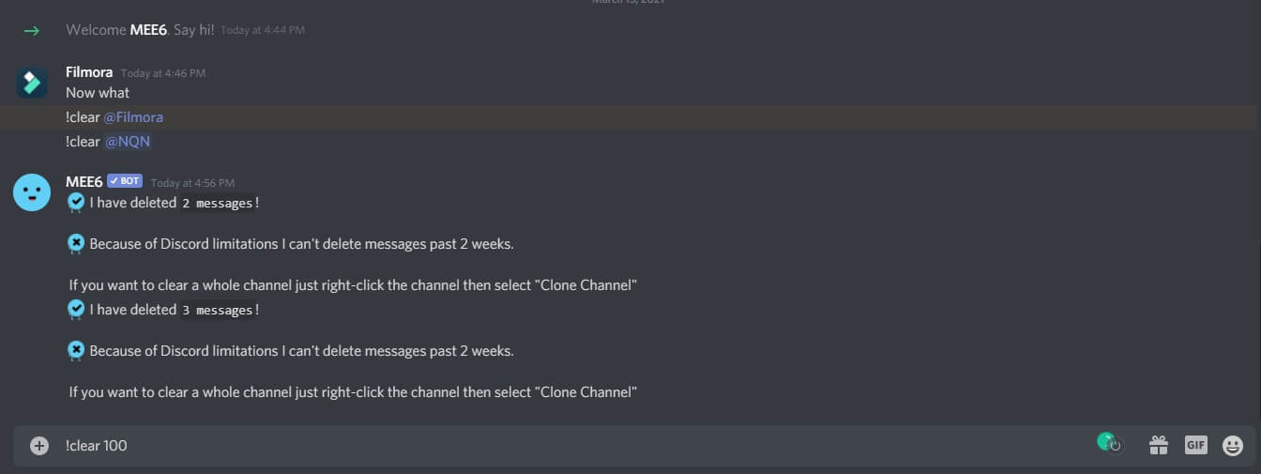
Task: Click the @Filmora mention
Action: pyautogui.click(x=133, y=117)
